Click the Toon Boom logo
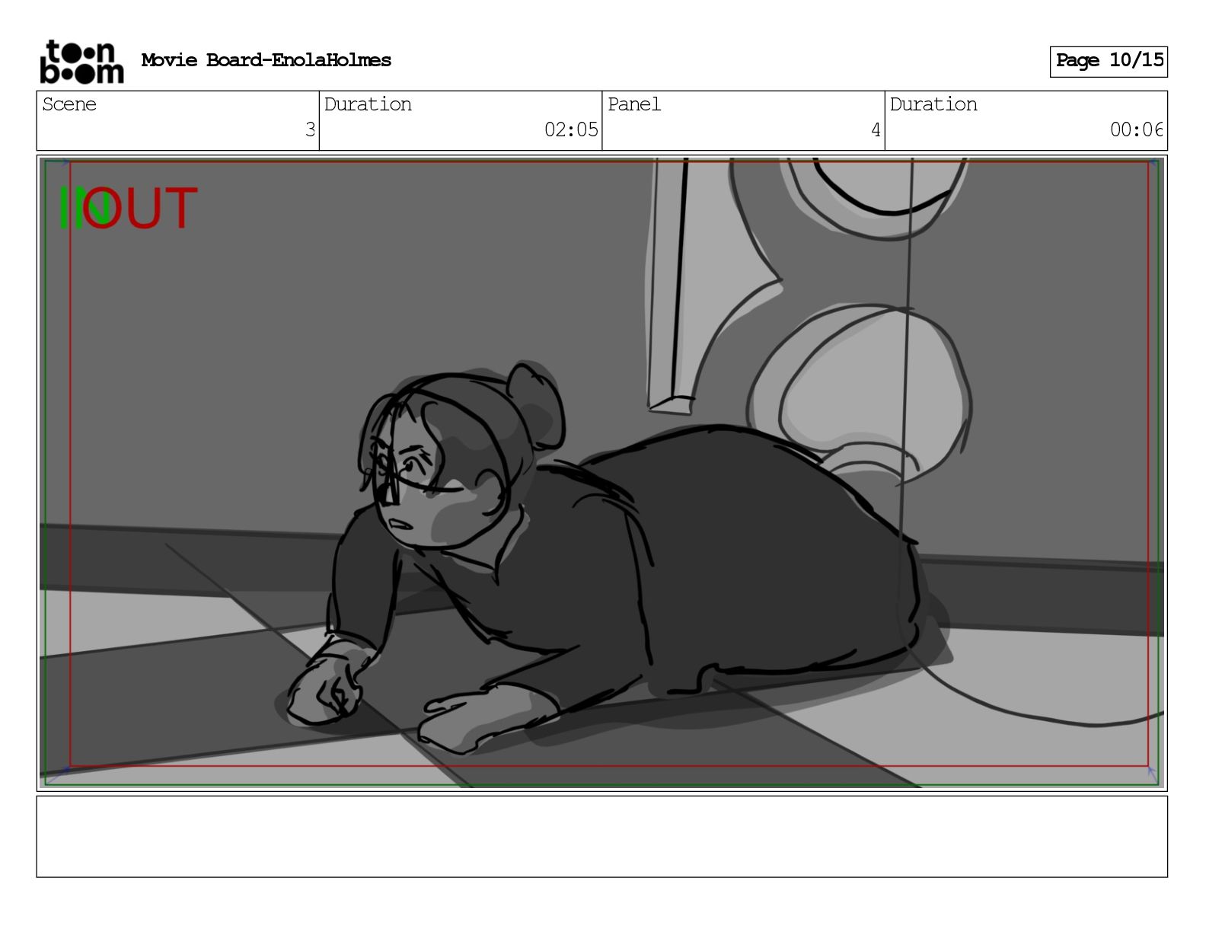 coord(81,61)
